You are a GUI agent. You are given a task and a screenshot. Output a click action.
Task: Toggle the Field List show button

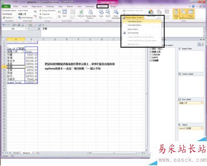[176, 14]
